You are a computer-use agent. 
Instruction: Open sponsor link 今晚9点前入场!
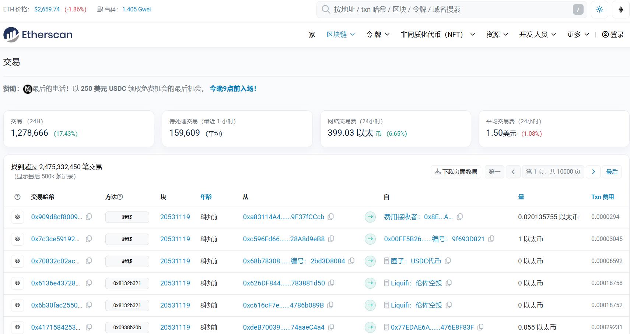click(x=233, y=89)
